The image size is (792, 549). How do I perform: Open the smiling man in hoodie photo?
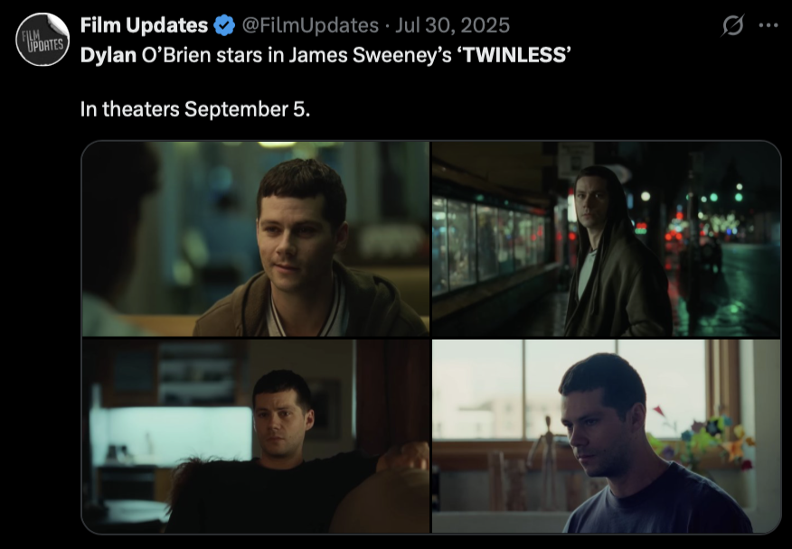[x=256, y=238]
